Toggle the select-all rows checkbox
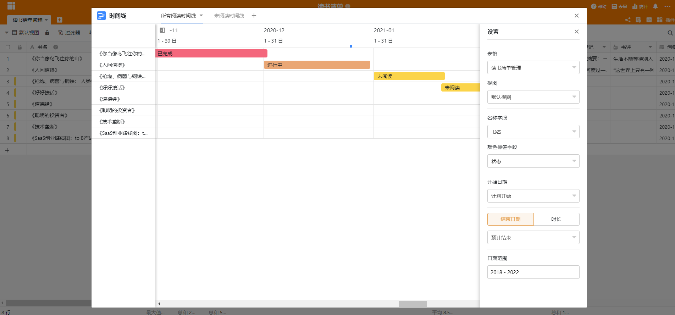675x315 pixels. click(x=8, y=47)
